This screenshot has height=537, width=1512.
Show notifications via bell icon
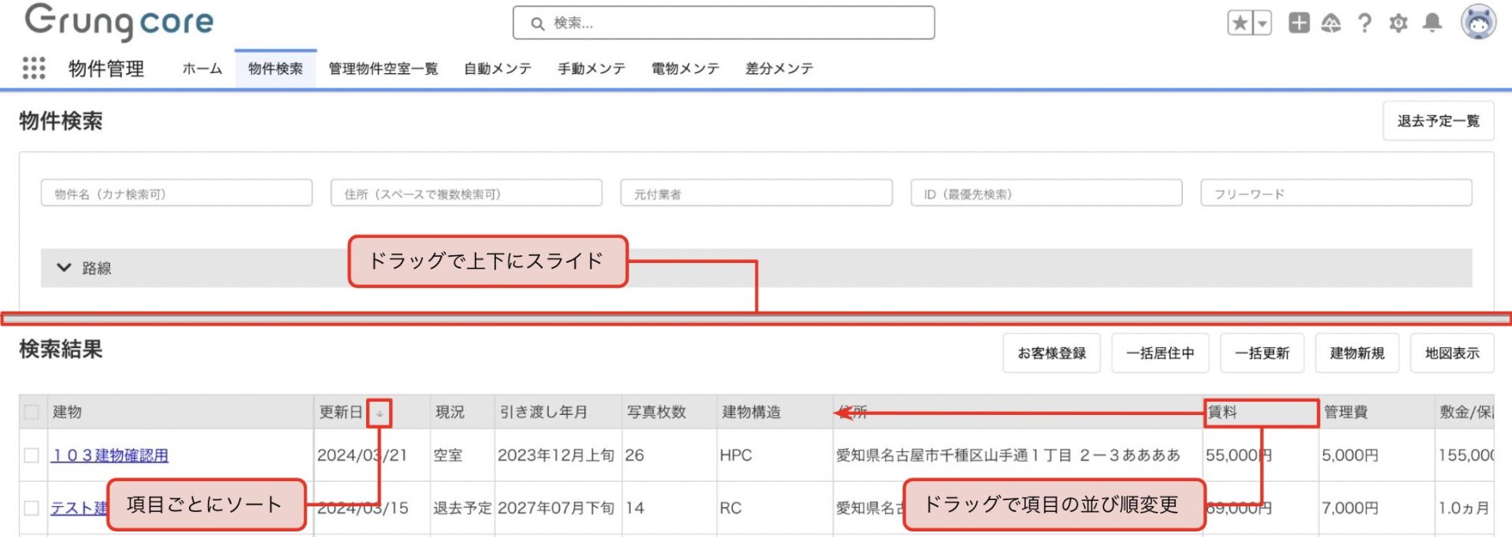click(1432, 23)
